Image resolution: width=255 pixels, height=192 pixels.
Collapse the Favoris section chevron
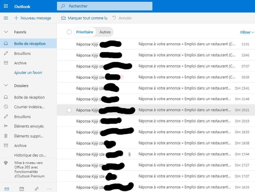coord(6,32)
